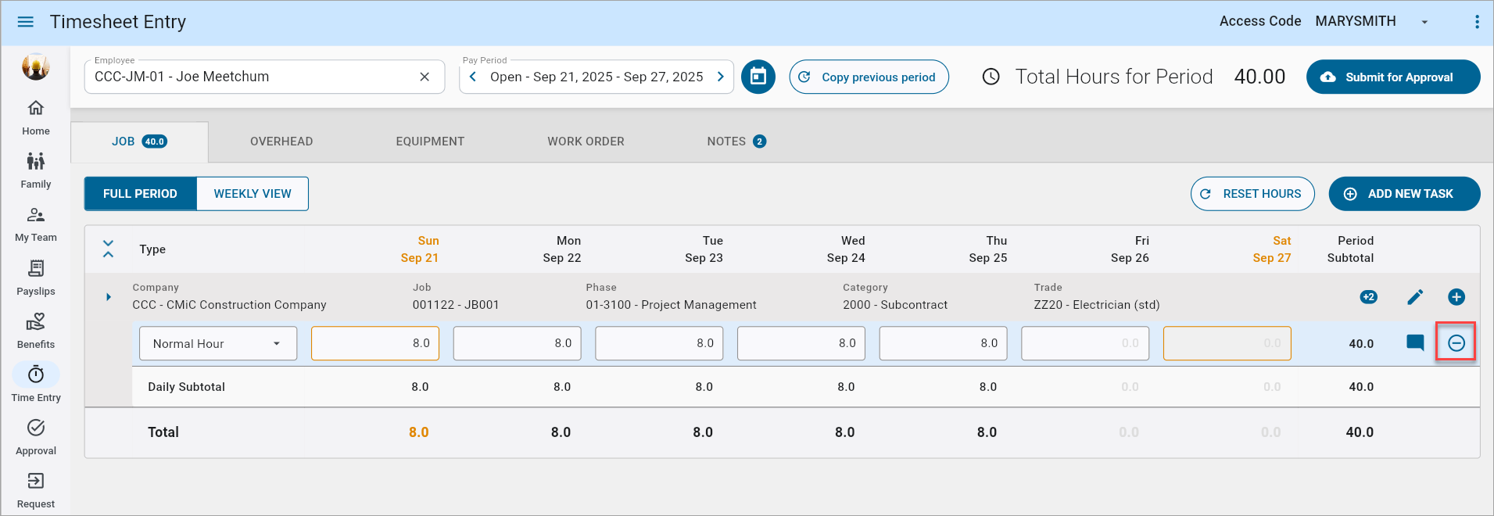This screenshot has width=1494, height=516.
Task: Open Payslips from the sidebar
Action: pos(36,278)
